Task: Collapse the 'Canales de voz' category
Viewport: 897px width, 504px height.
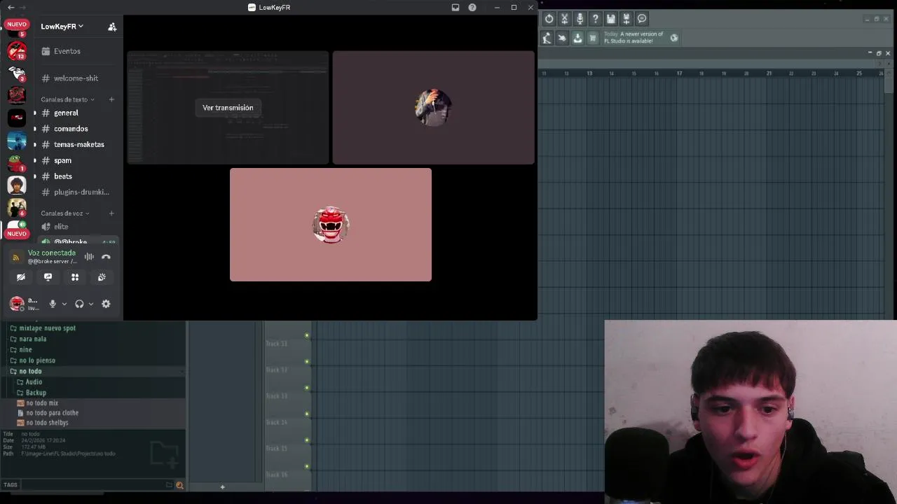Action: [x=65, y=213]
